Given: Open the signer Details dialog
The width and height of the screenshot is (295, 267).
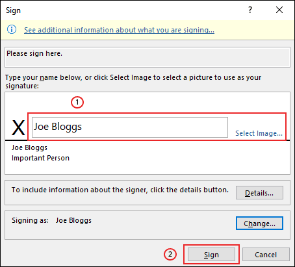Looking at the screenshot, I should tap(259, 192).
